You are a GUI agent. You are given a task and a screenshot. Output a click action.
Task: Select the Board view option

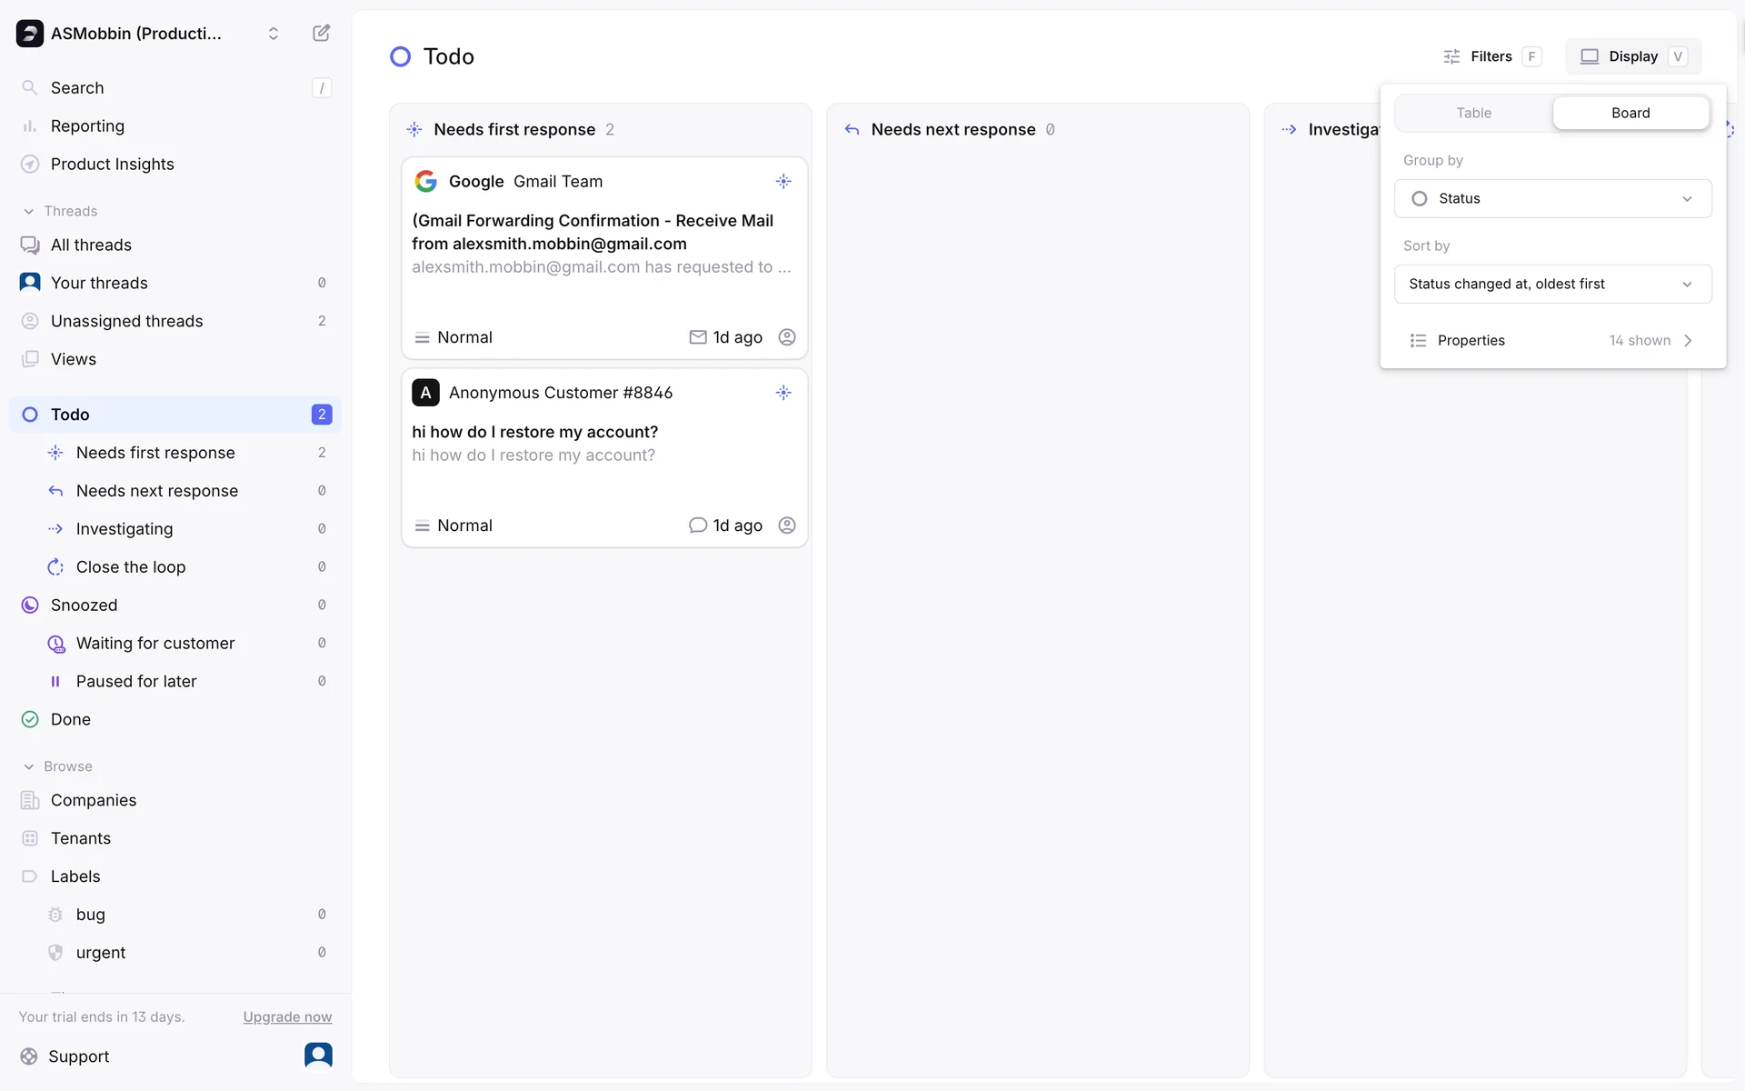[1630, 114]
